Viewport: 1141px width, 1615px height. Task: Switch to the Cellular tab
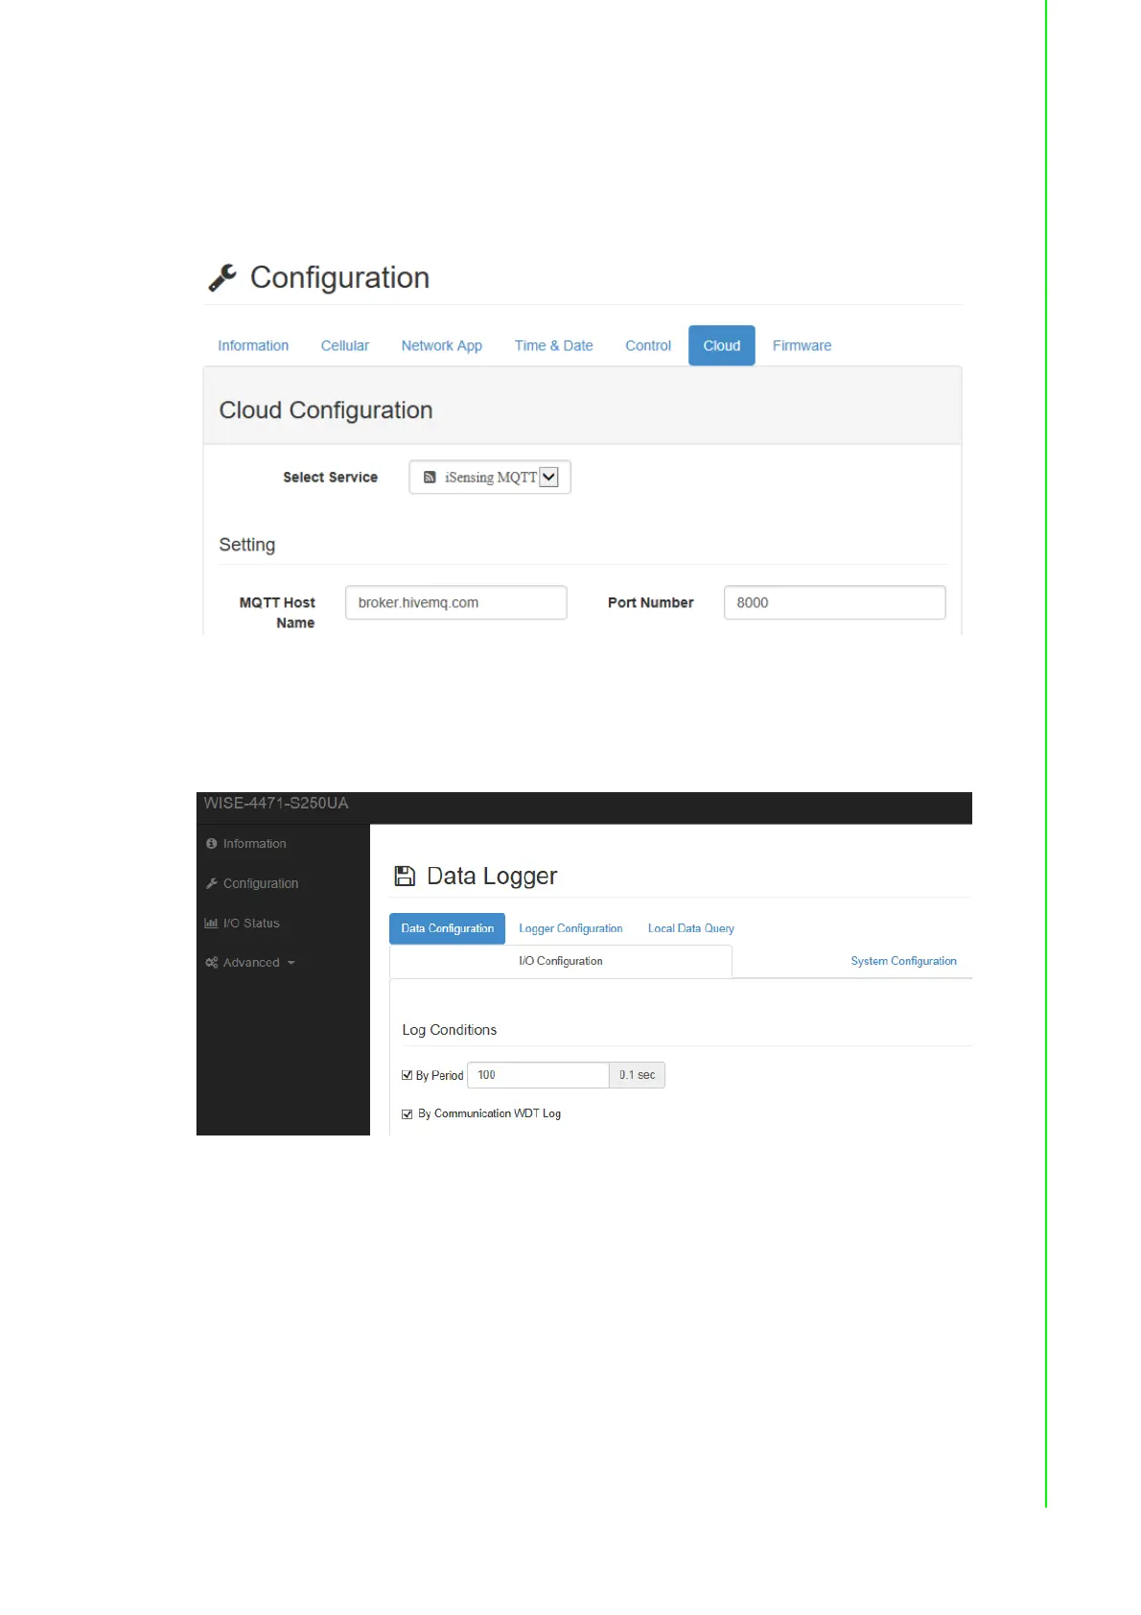click(344, 346)
